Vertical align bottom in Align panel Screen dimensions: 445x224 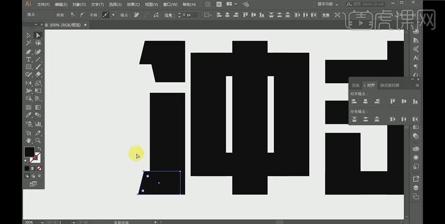(x=415, y=101)
